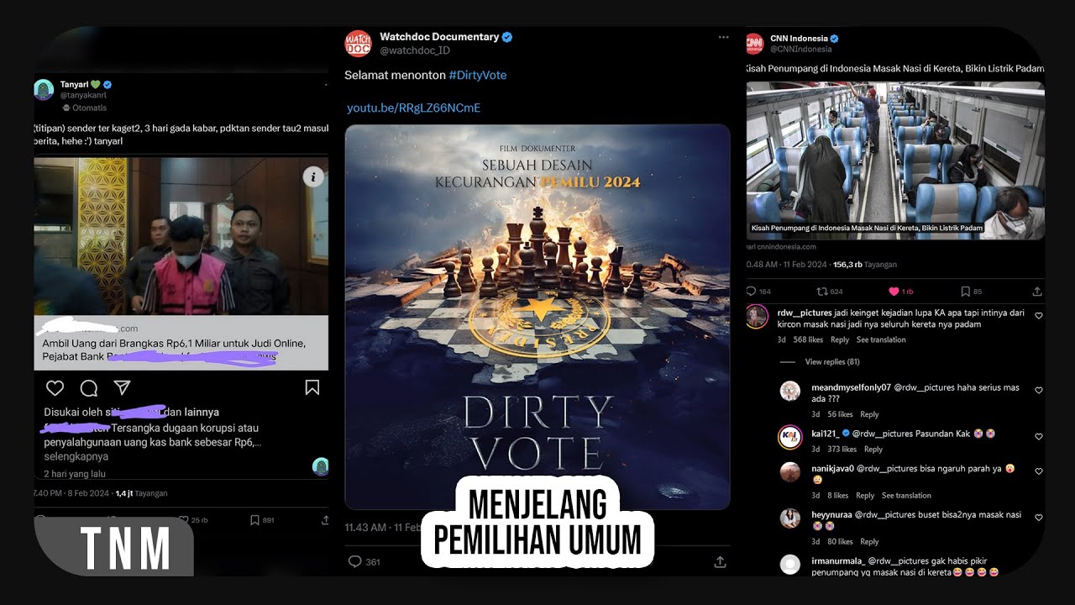This screenshot has width=1075, height=605.
Task: Expand the caption with selengkapnya
Action: coord(76,456)
